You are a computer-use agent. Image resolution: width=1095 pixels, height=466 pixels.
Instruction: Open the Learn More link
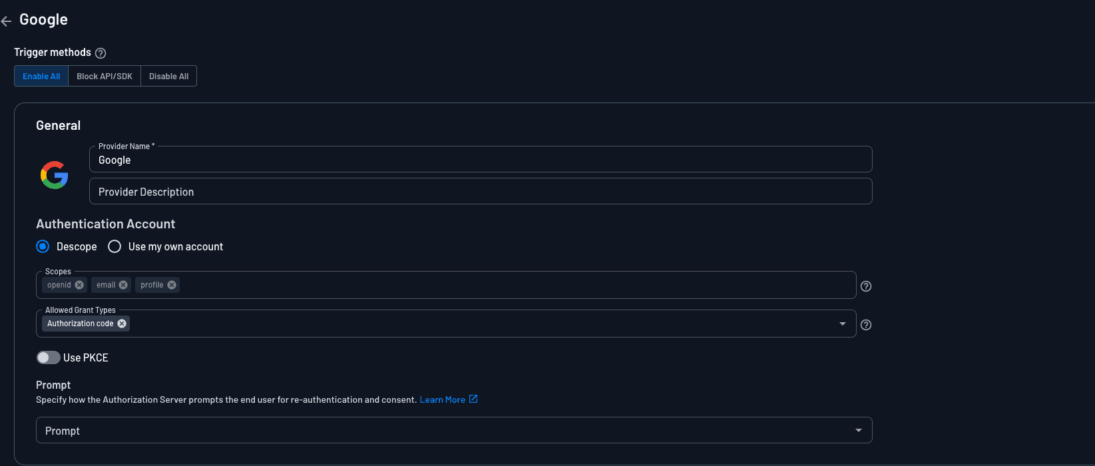click(x=442, y=400)
